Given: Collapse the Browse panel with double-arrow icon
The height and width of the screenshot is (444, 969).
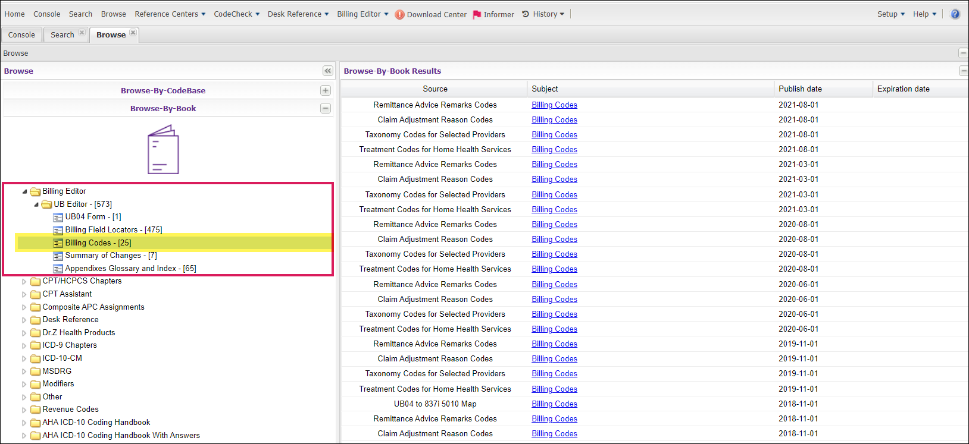Looking at the screenshot, I should tap(327, 71).
